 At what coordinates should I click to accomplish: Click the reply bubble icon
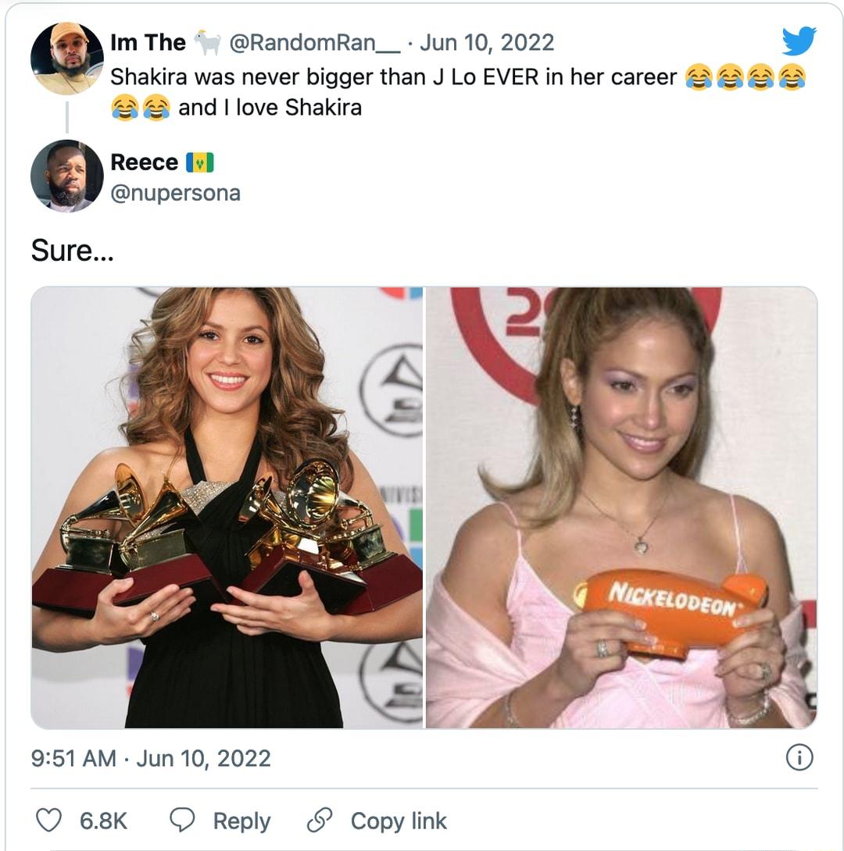183,821
